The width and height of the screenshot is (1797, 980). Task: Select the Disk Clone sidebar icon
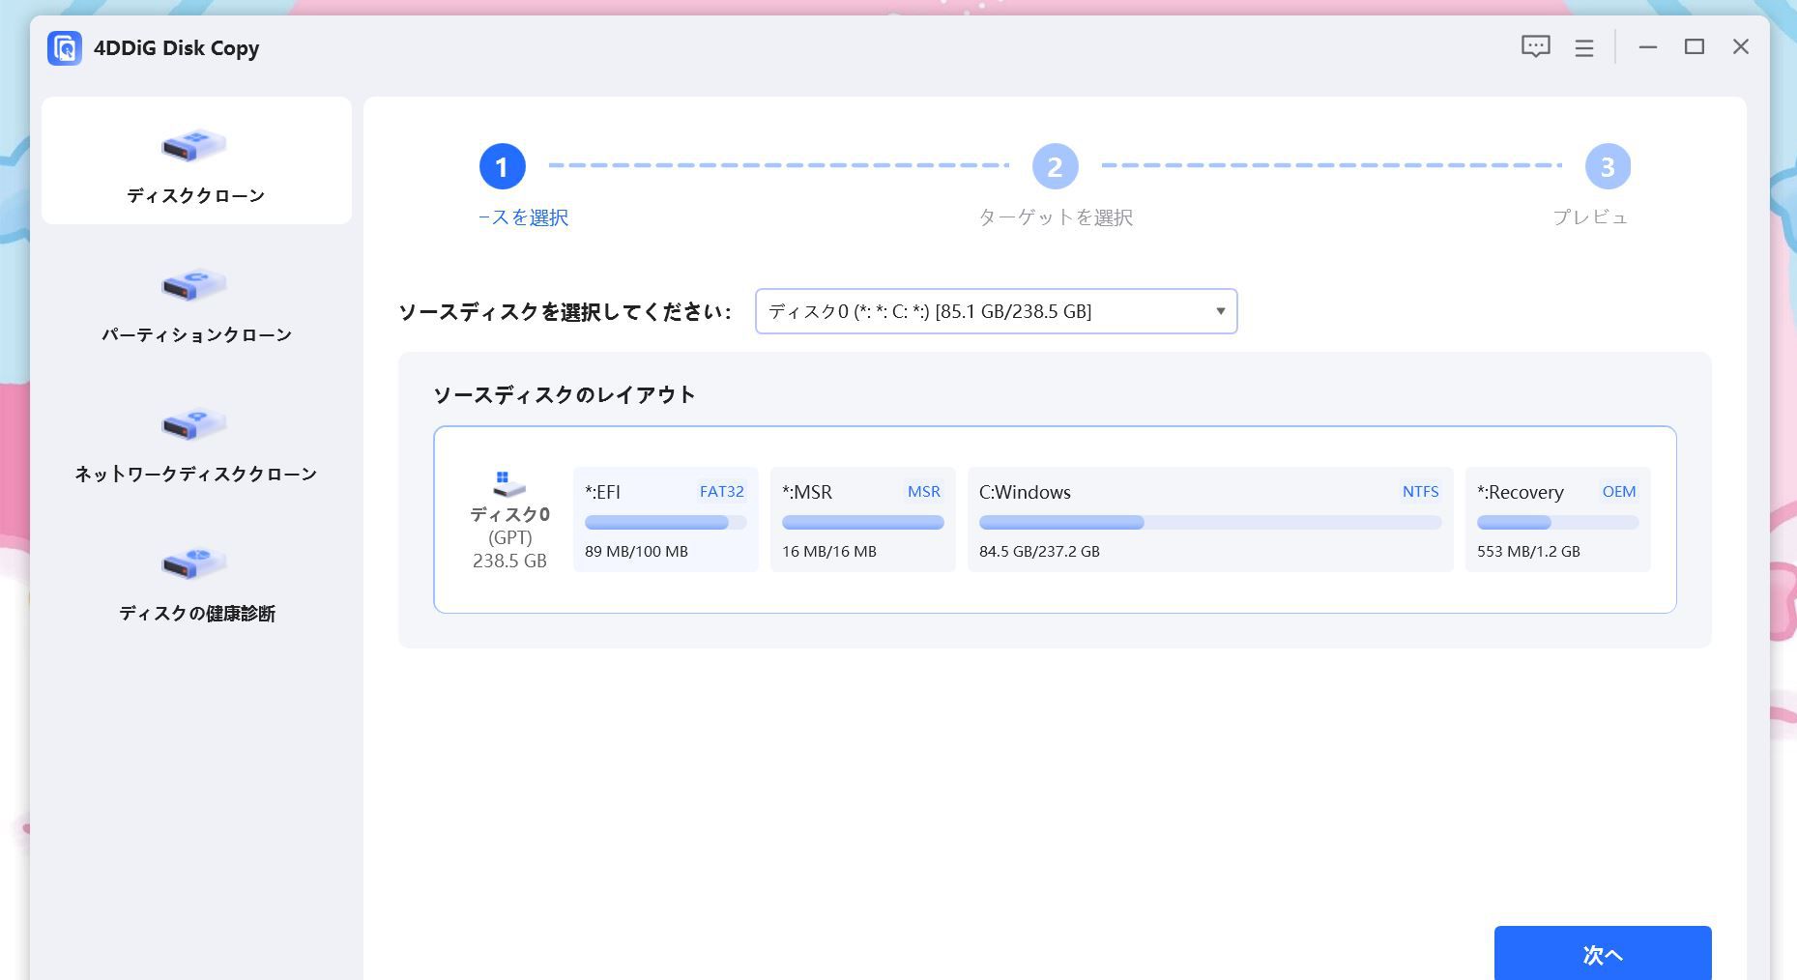(x=195, y=147)
